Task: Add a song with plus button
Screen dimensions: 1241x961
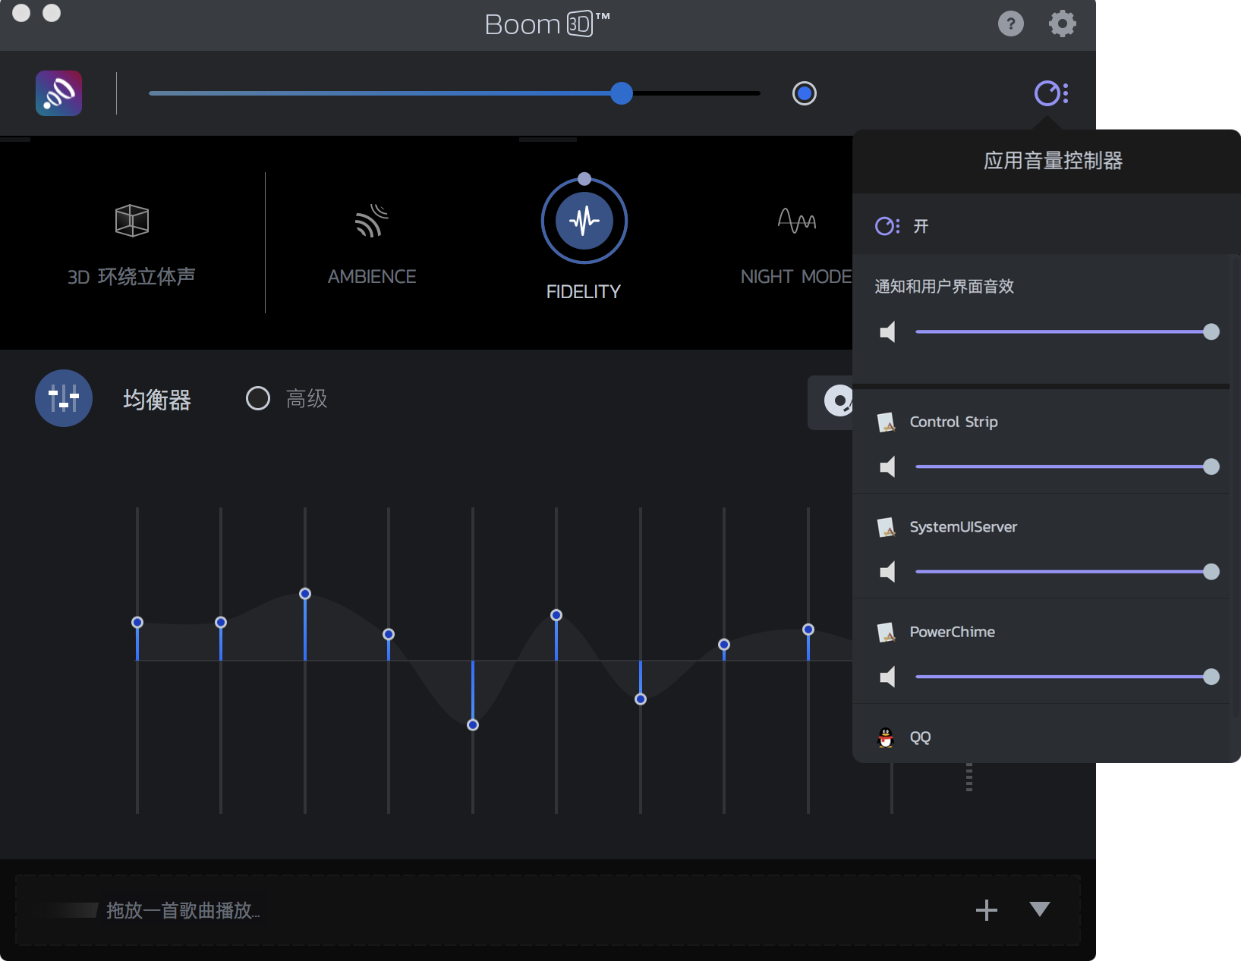Action: (987, 909)
